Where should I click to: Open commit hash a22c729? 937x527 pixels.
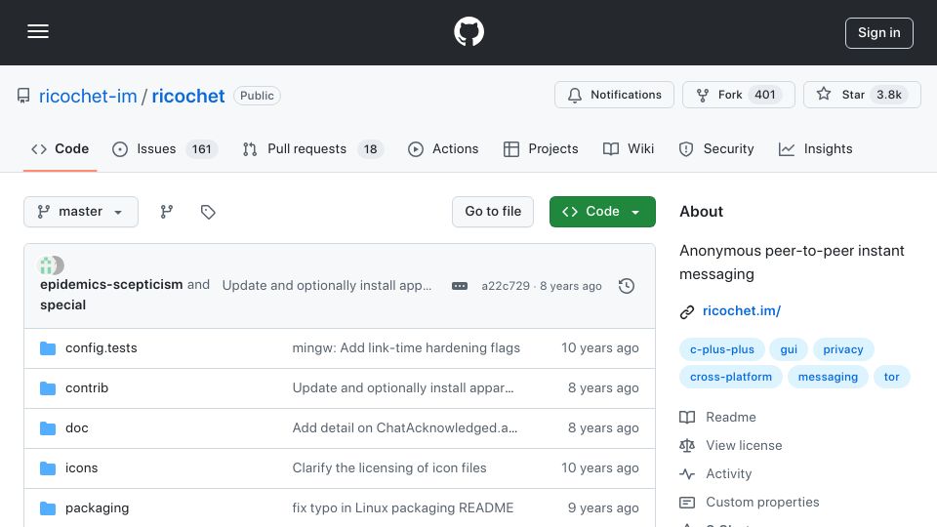click(x=506, y=286)
